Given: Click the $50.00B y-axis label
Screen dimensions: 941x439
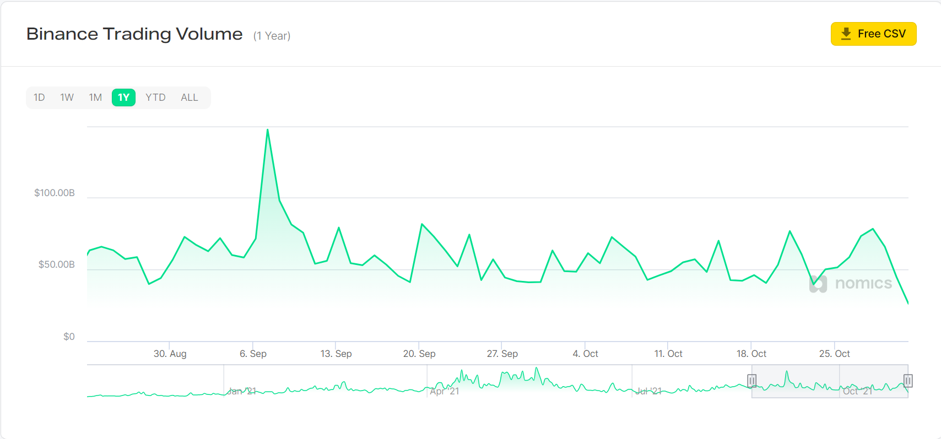Looking at the screenshot, I should coord(56,264).
